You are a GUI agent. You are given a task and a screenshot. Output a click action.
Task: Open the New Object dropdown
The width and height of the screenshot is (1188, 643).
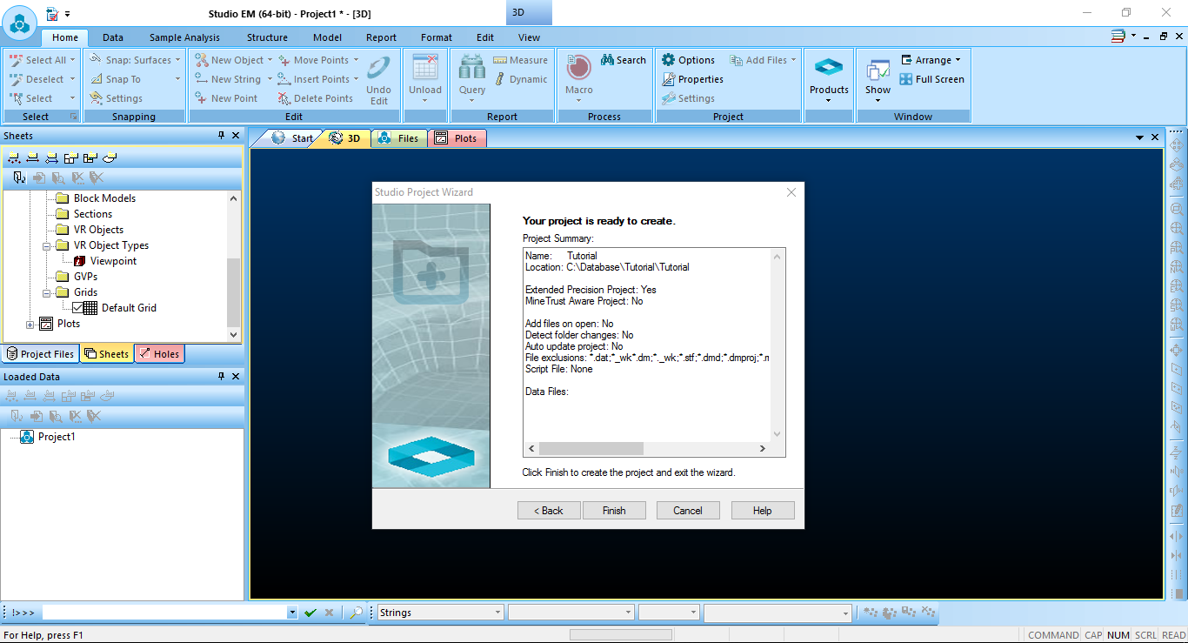coord(270,60)
